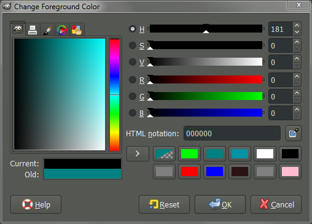This screenshot has height=224, width=312.
Task: Close the Change Foreground Color dialog
Action: (298, 5)
